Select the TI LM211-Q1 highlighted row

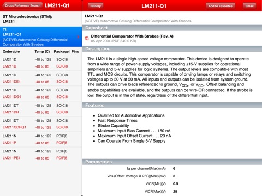41,37
